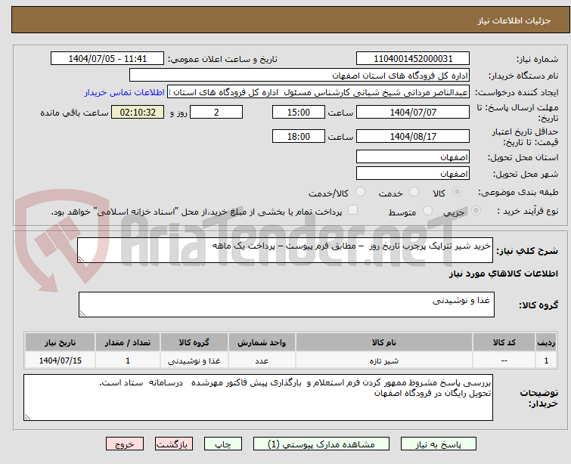Open مشاهده مدارک پیوستی attachments
Viewport: 571px width, 464px height.
[x=317, y=444]
